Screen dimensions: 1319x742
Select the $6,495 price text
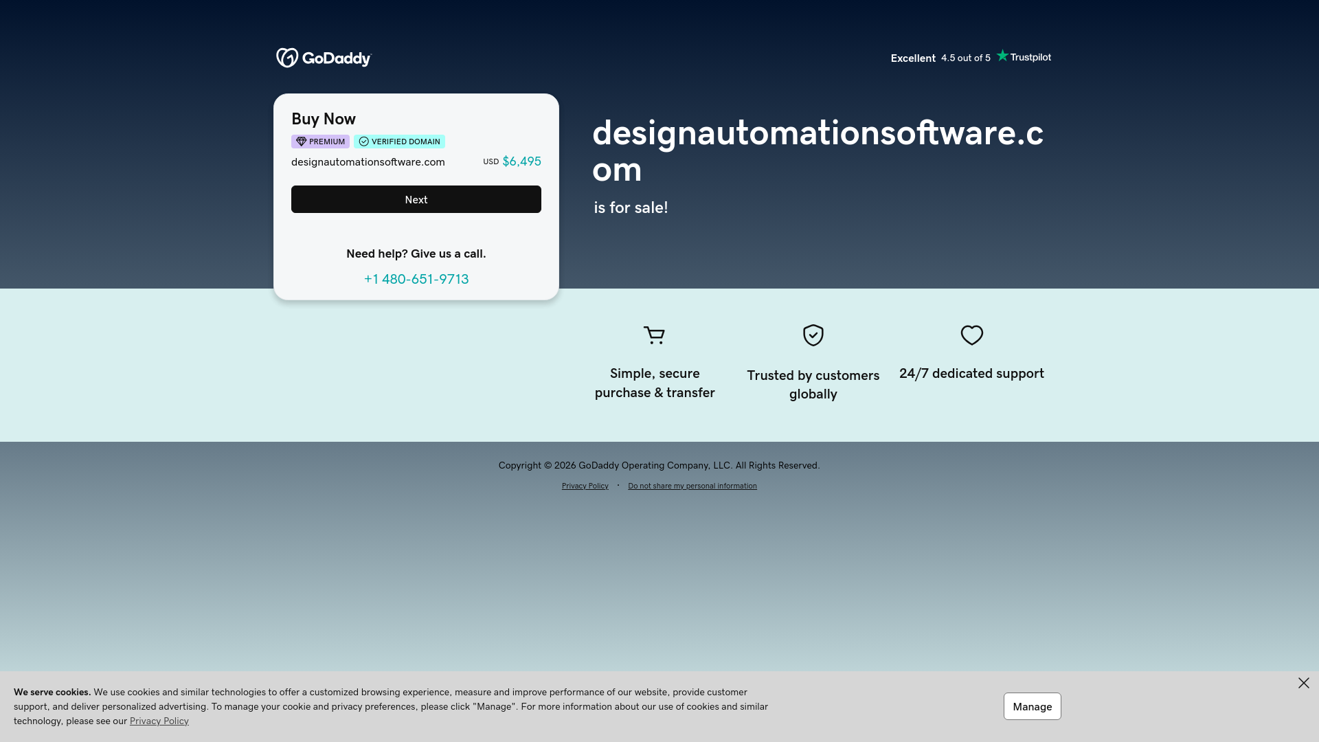521,161
